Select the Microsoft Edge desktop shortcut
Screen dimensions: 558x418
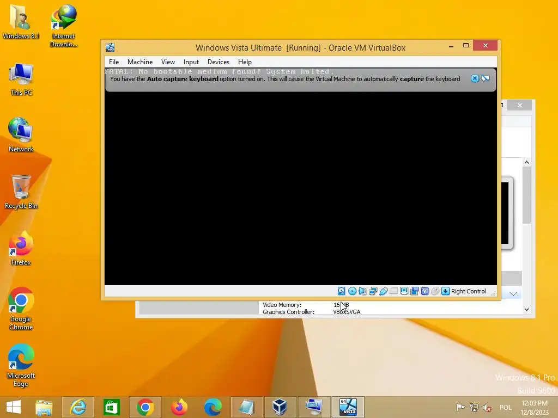[x=21, y=365]
